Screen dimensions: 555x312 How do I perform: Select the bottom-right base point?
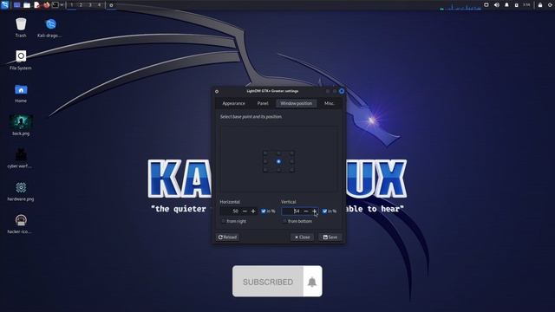click(x=291, y=170)
